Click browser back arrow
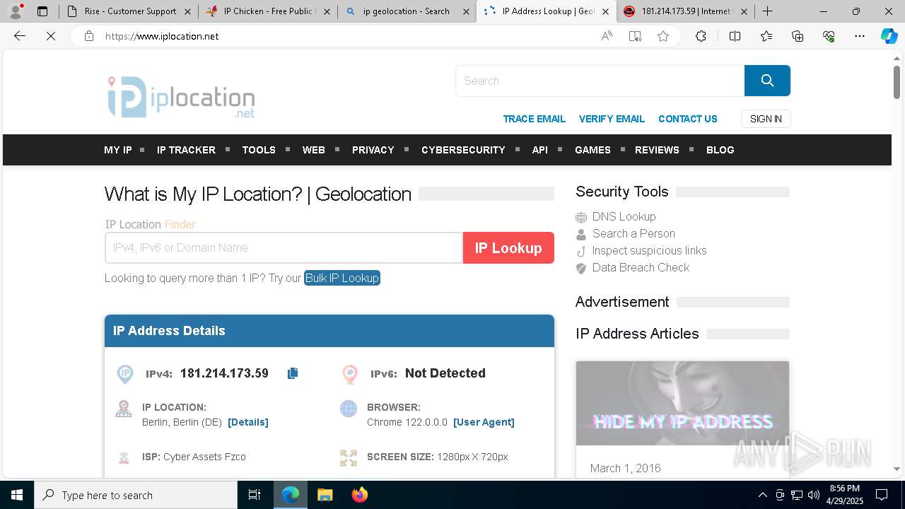This screenshot has height=509, width=905. 20,36
